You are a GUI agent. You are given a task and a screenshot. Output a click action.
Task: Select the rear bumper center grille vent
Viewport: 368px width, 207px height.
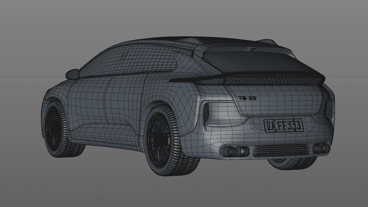[282, 150]
